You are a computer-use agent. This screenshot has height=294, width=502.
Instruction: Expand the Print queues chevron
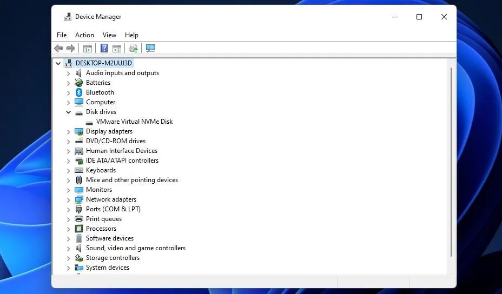click(x=68, y=219)
